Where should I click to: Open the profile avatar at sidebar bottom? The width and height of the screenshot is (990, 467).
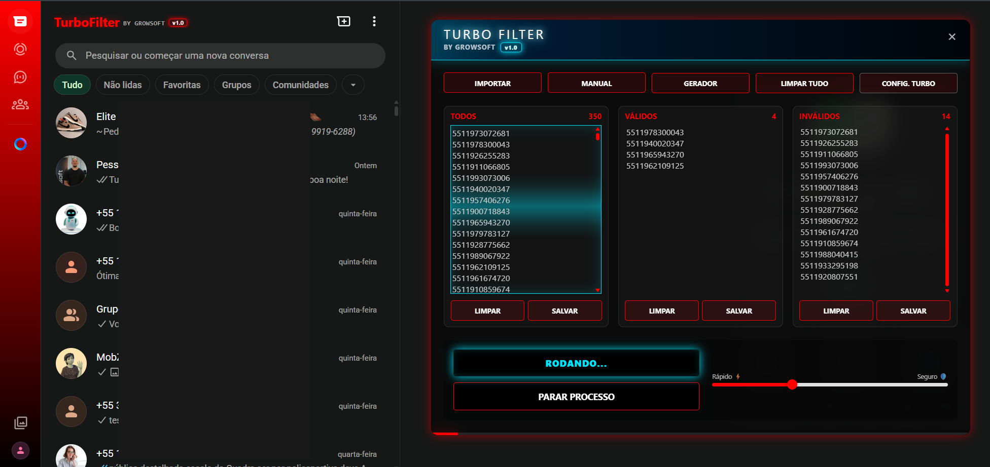(x=20, y=450)
